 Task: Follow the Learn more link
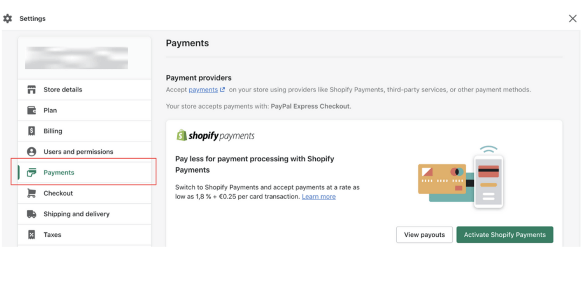[x=318, y=197]
